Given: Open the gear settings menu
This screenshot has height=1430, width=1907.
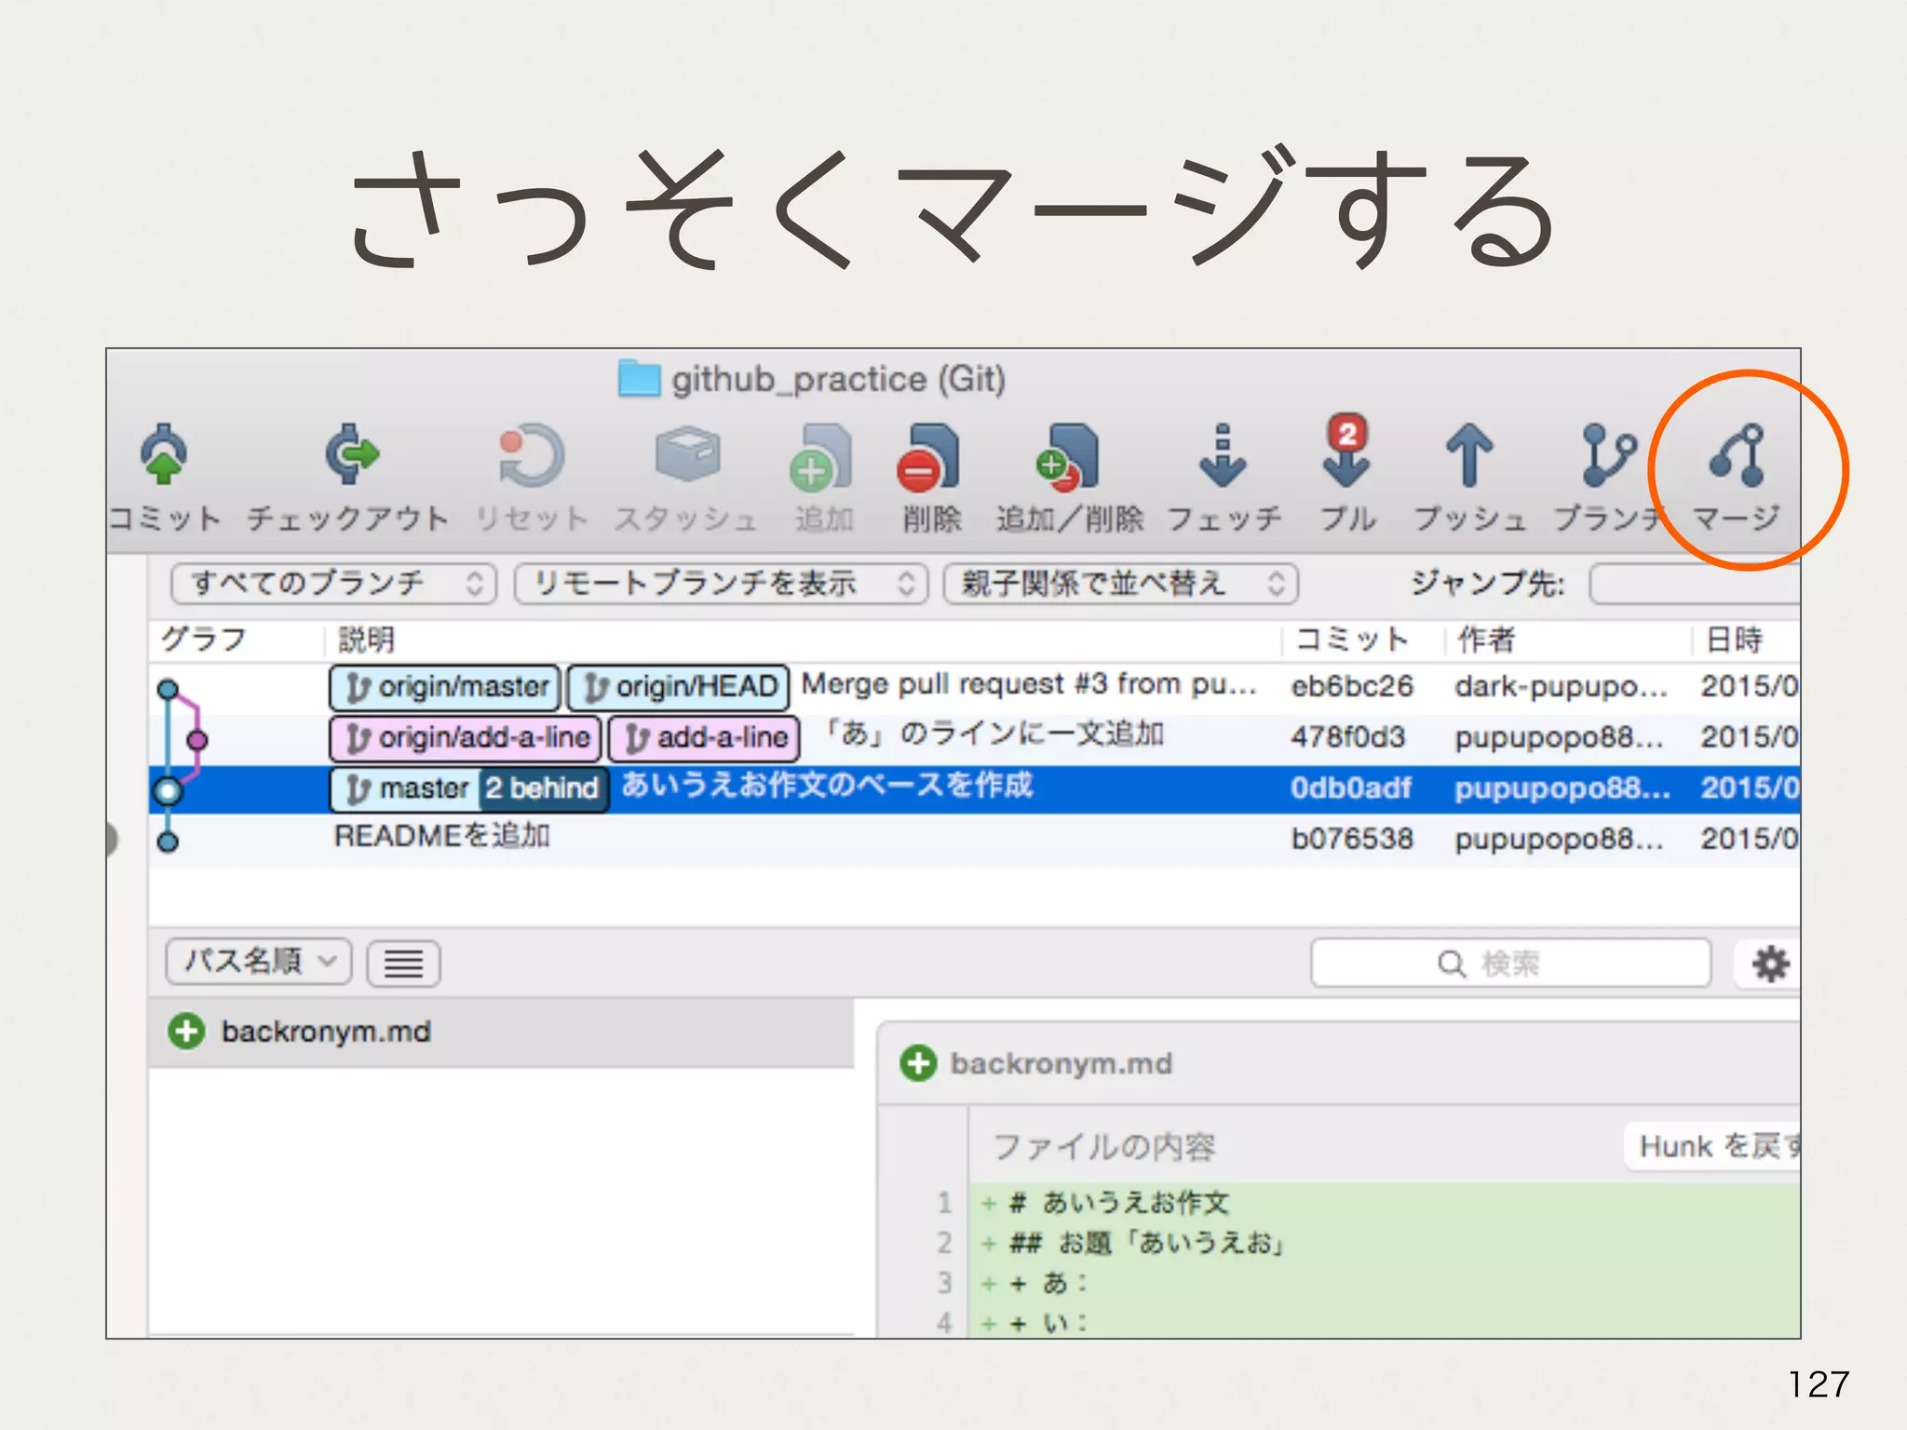Looking at the screenshot, I should click(1769, 964).
